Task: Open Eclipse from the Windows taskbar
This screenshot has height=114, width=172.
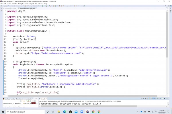Action: coord(87,112)
